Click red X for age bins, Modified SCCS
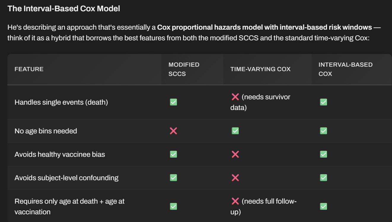This screenshot has width=392, height=222. [x=173, y=131]
